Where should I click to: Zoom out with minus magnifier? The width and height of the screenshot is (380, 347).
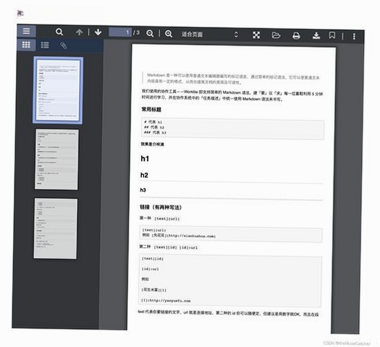pos(150,33)
